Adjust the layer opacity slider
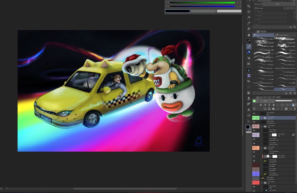 coord(284,101)
